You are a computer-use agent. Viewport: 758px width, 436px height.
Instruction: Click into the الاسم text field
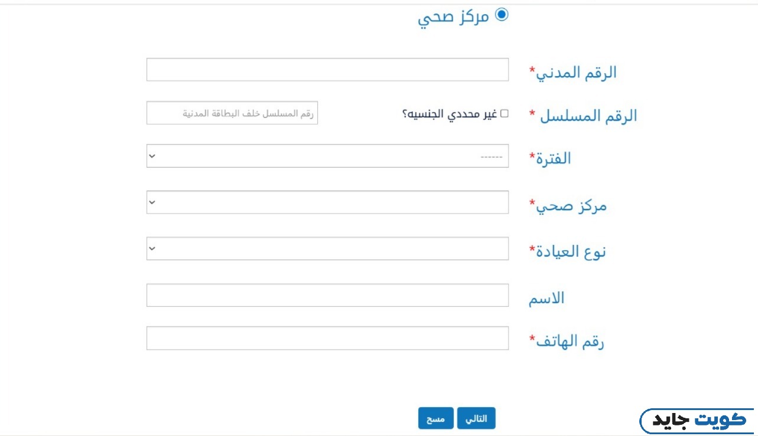(327, 295)
